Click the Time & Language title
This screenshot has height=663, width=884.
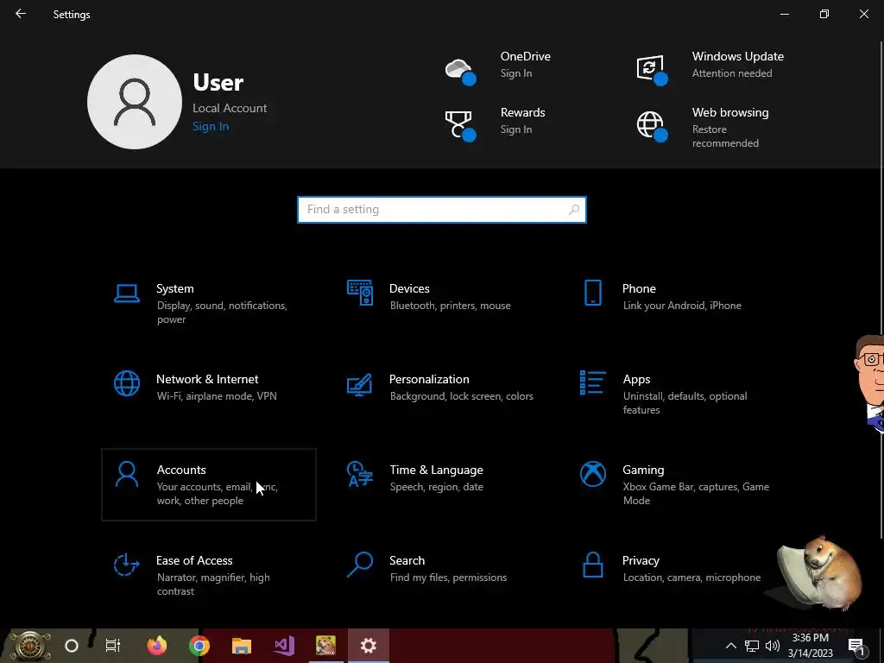[436, 470]
